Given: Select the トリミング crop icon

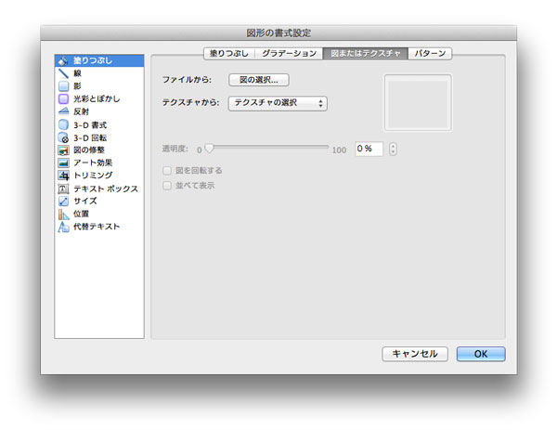Looking at the screenshot, I should (63, 176).
